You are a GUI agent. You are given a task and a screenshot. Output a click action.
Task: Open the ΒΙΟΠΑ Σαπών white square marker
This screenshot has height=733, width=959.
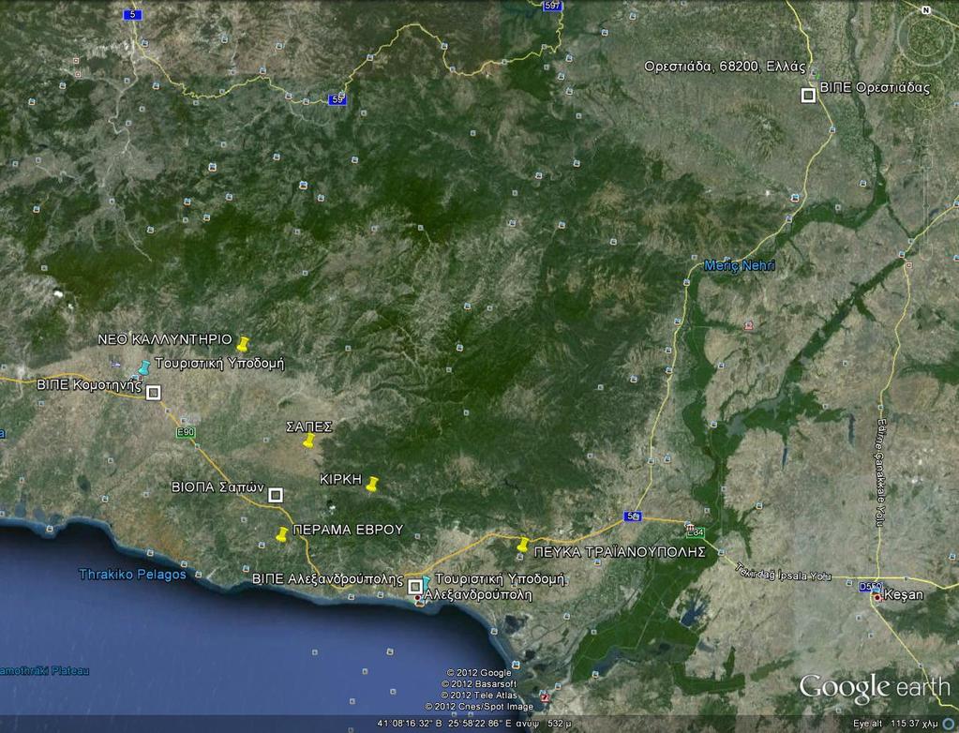276,495
